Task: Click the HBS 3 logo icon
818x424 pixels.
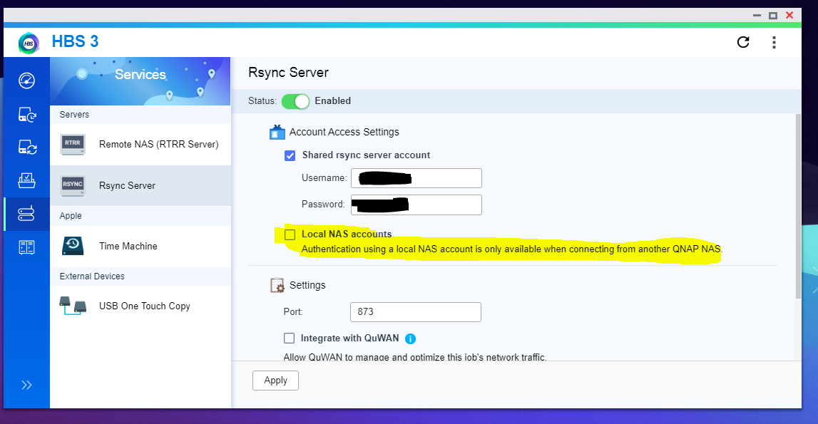Action: point(29,42)
